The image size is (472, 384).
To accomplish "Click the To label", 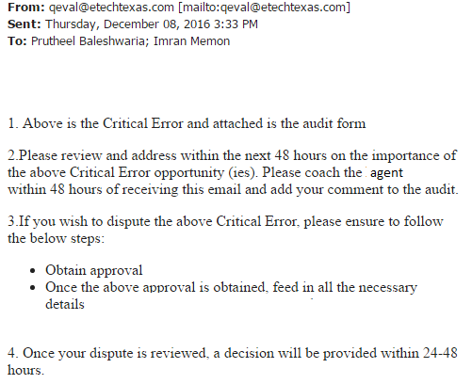I will (17, 41).
